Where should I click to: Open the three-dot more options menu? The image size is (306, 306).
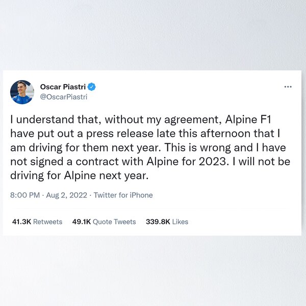pos(288,87)
